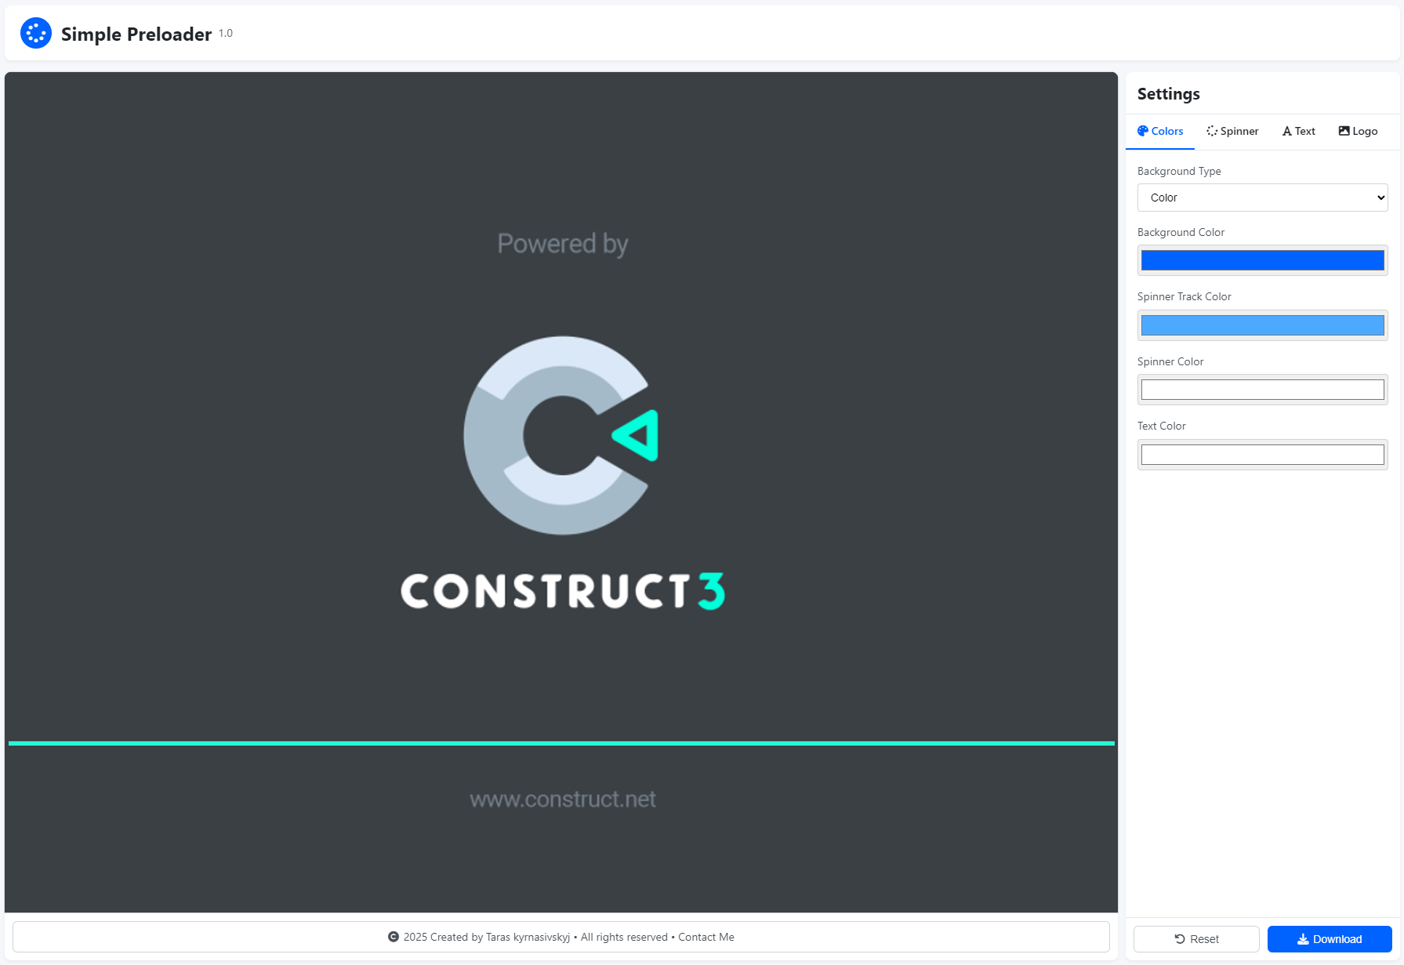The height and width of the screenshot is (965, 1404).
Task: Reset all settings to defaults
Action: (1196, 939)
